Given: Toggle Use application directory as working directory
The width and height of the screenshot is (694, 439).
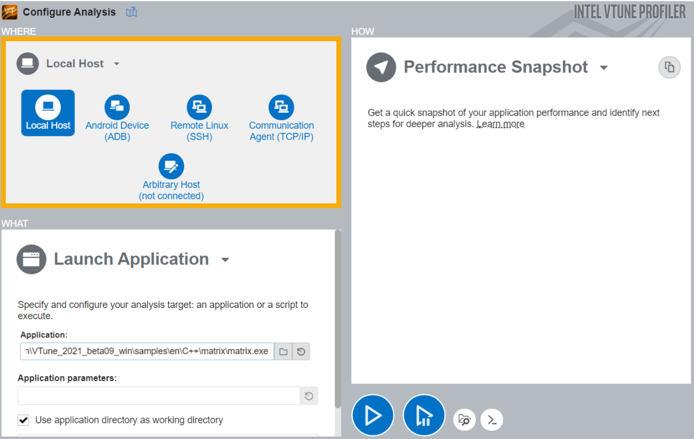Looking at the screenshot, I should point(23,420).
